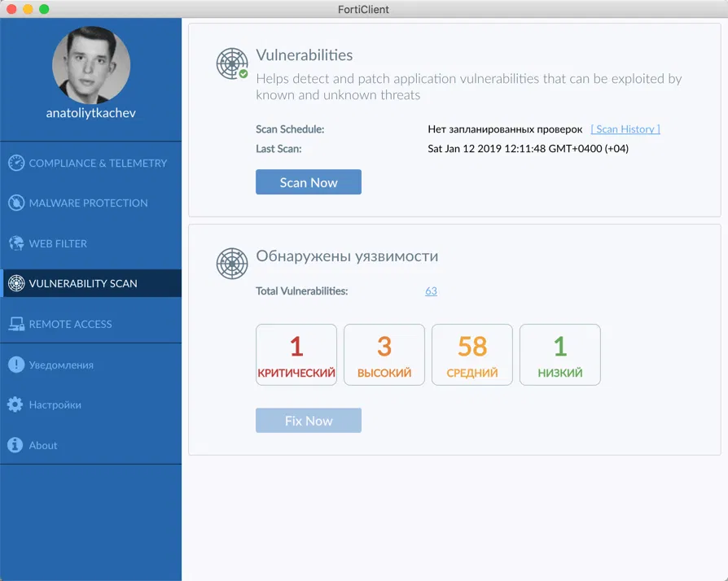Click the Total Vulnerabilities label

tap(302, 291)
